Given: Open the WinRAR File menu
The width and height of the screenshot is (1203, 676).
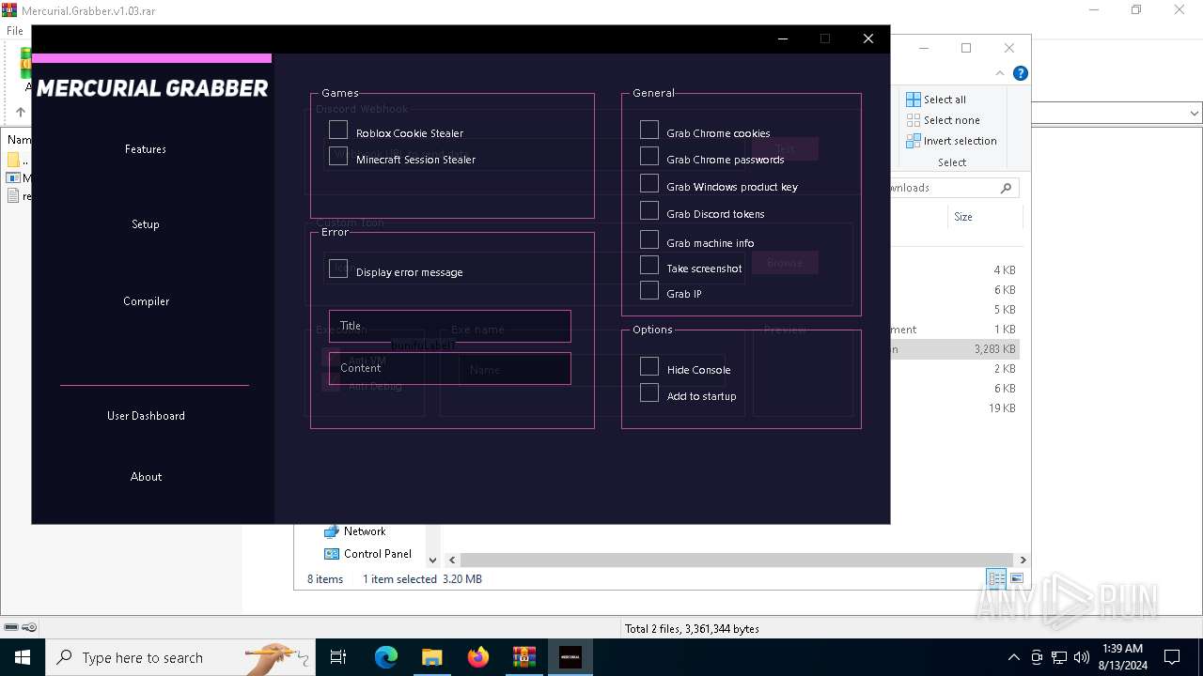Looking at the screenshot, I should [x=15, y=31].
